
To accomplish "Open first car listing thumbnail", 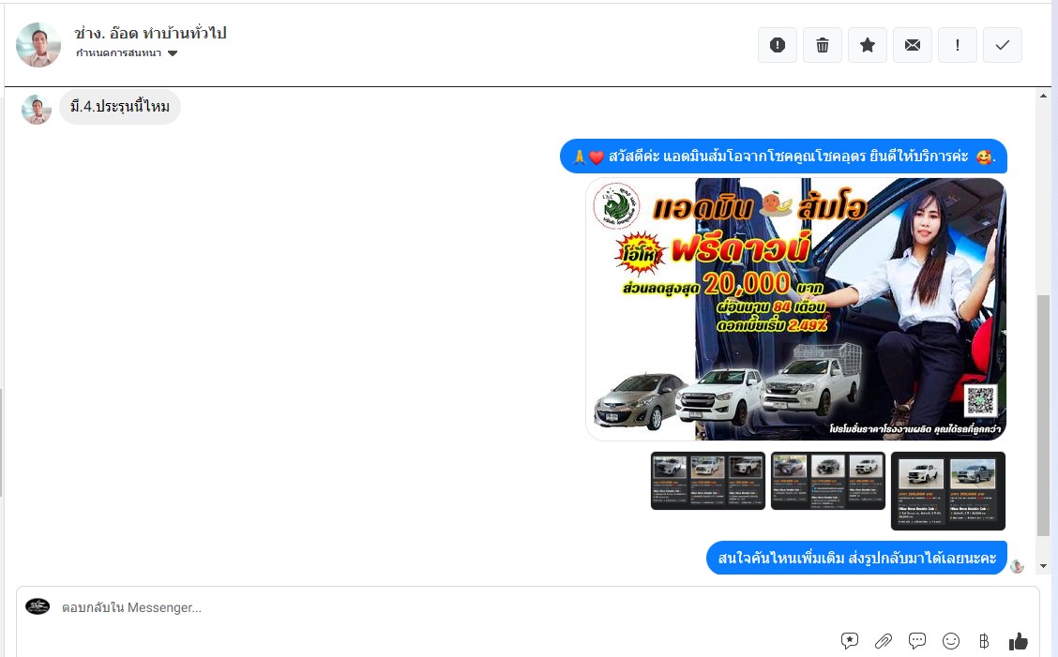I will point(708,481).
